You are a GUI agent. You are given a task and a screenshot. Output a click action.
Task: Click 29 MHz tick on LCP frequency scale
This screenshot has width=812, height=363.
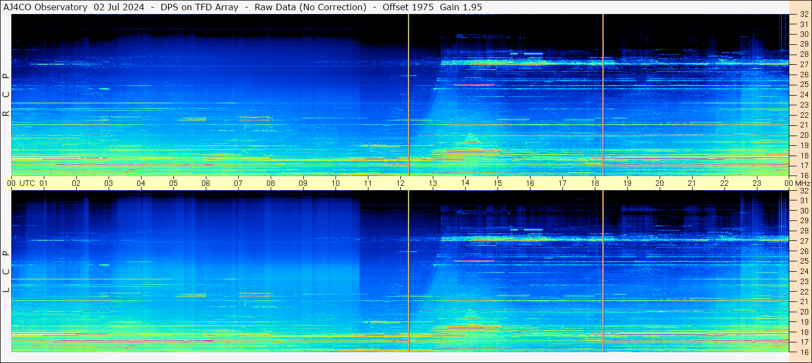pyautogui.click(x=804, y=220)
